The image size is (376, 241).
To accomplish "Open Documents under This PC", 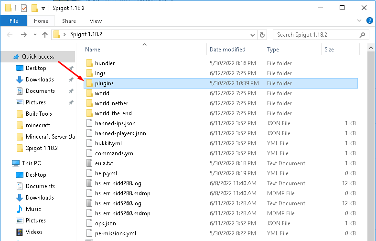I will [x=40, y=186].
